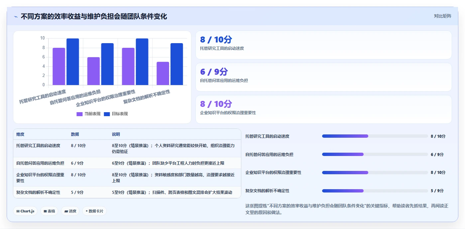Click the purple bar for 复杂文档的解析不确定性
Image resolution: width=465 pixels, height=229 pixels.
pos(163,73)
